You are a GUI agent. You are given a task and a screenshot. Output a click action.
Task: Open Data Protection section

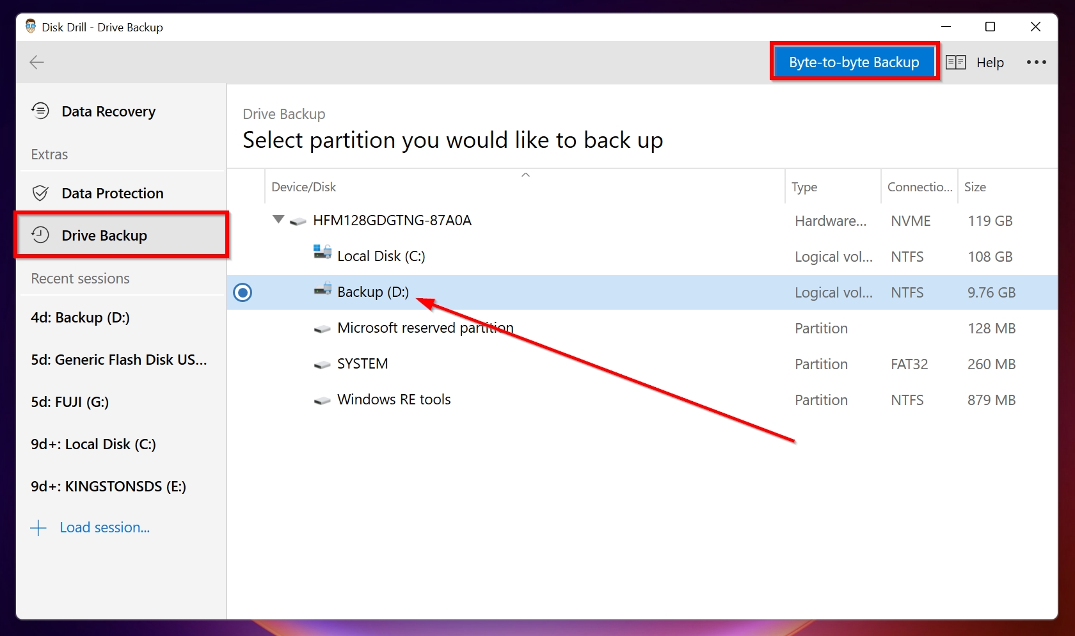pos(122,193)
